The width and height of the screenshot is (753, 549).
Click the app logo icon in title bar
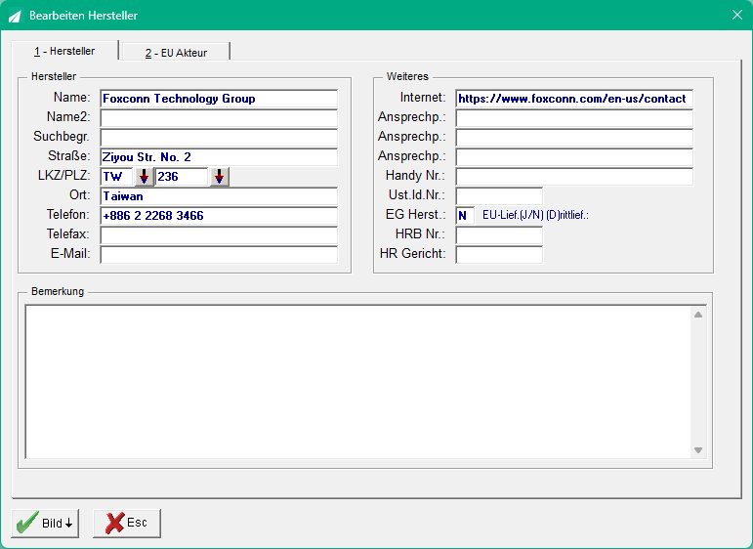16,16
